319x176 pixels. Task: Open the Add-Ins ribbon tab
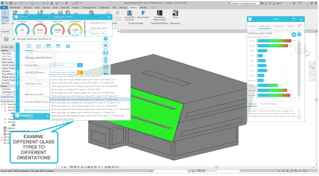point(134,8)
